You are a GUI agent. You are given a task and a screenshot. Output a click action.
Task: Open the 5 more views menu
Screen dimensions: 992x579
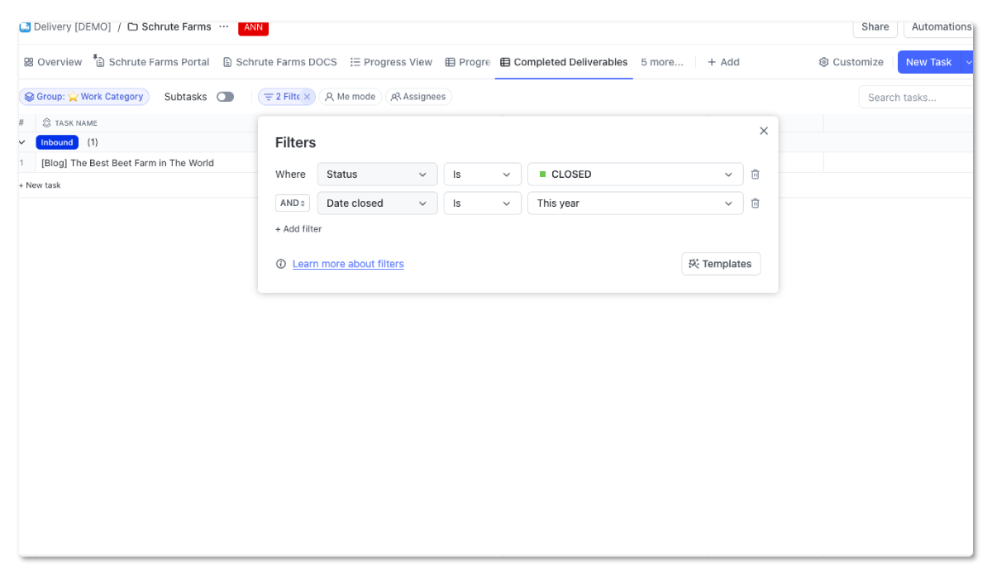(x=661, y=61)
